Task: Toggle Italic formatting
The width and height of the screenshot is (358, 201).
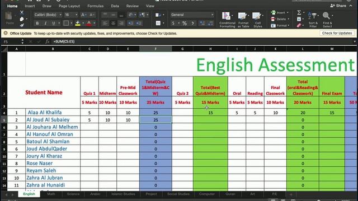Action: (45, 23)
